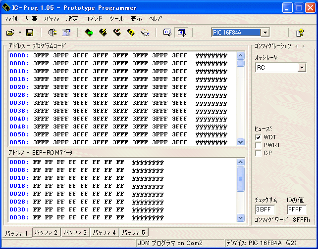Click next arrow beside コンフィグレーション header
The height and width of the screenshot is (249, 318).
[x=304, y=46]
